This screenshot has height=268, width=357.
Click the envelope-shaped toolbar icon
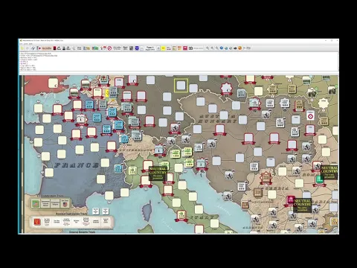tap(79, 48)
